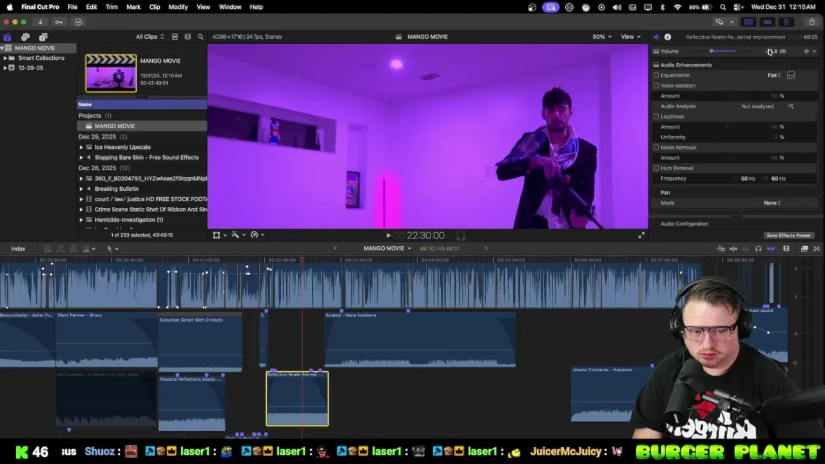The image size is (825, 464).
Task: Open the retiming speedometer dropdown
Action: pyautogui.click(x=257, y=235)
